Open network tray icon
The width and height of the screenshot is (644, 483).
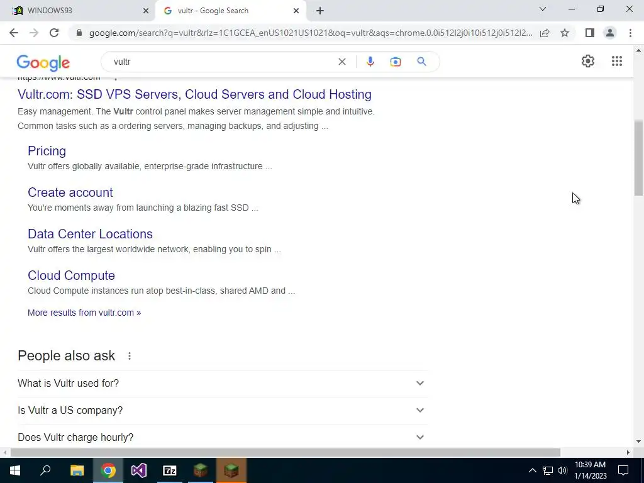point(548,470)
